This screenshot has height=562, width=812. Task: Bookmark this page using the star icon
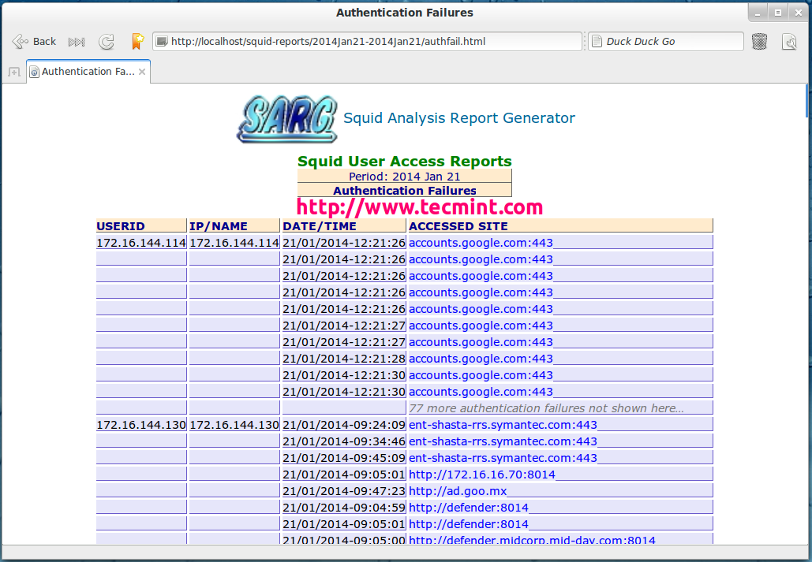(137, 42)
